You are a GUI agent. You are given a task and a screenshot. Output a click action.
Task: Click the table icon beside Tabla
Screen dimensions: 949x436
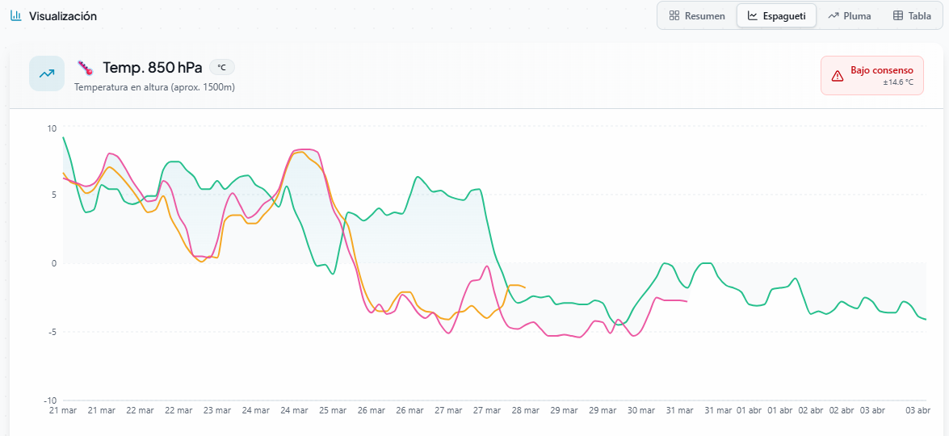pyautogui.click(x=898, y=16)
